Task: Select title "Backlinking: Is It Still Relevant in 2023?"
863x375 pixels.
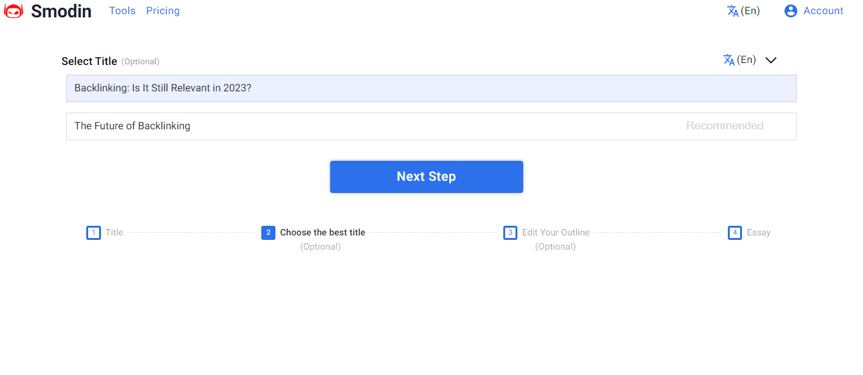Action: click(x=431, y=88)
